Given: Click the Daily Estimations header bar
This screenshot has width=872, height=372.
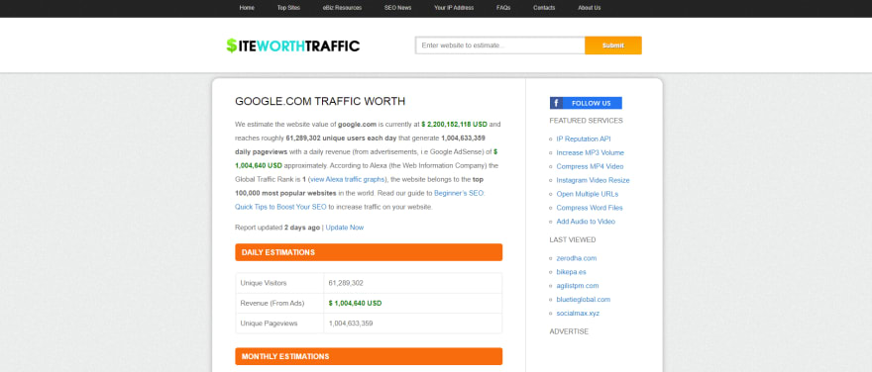Looking at the screenshot, I should point(369,252).
